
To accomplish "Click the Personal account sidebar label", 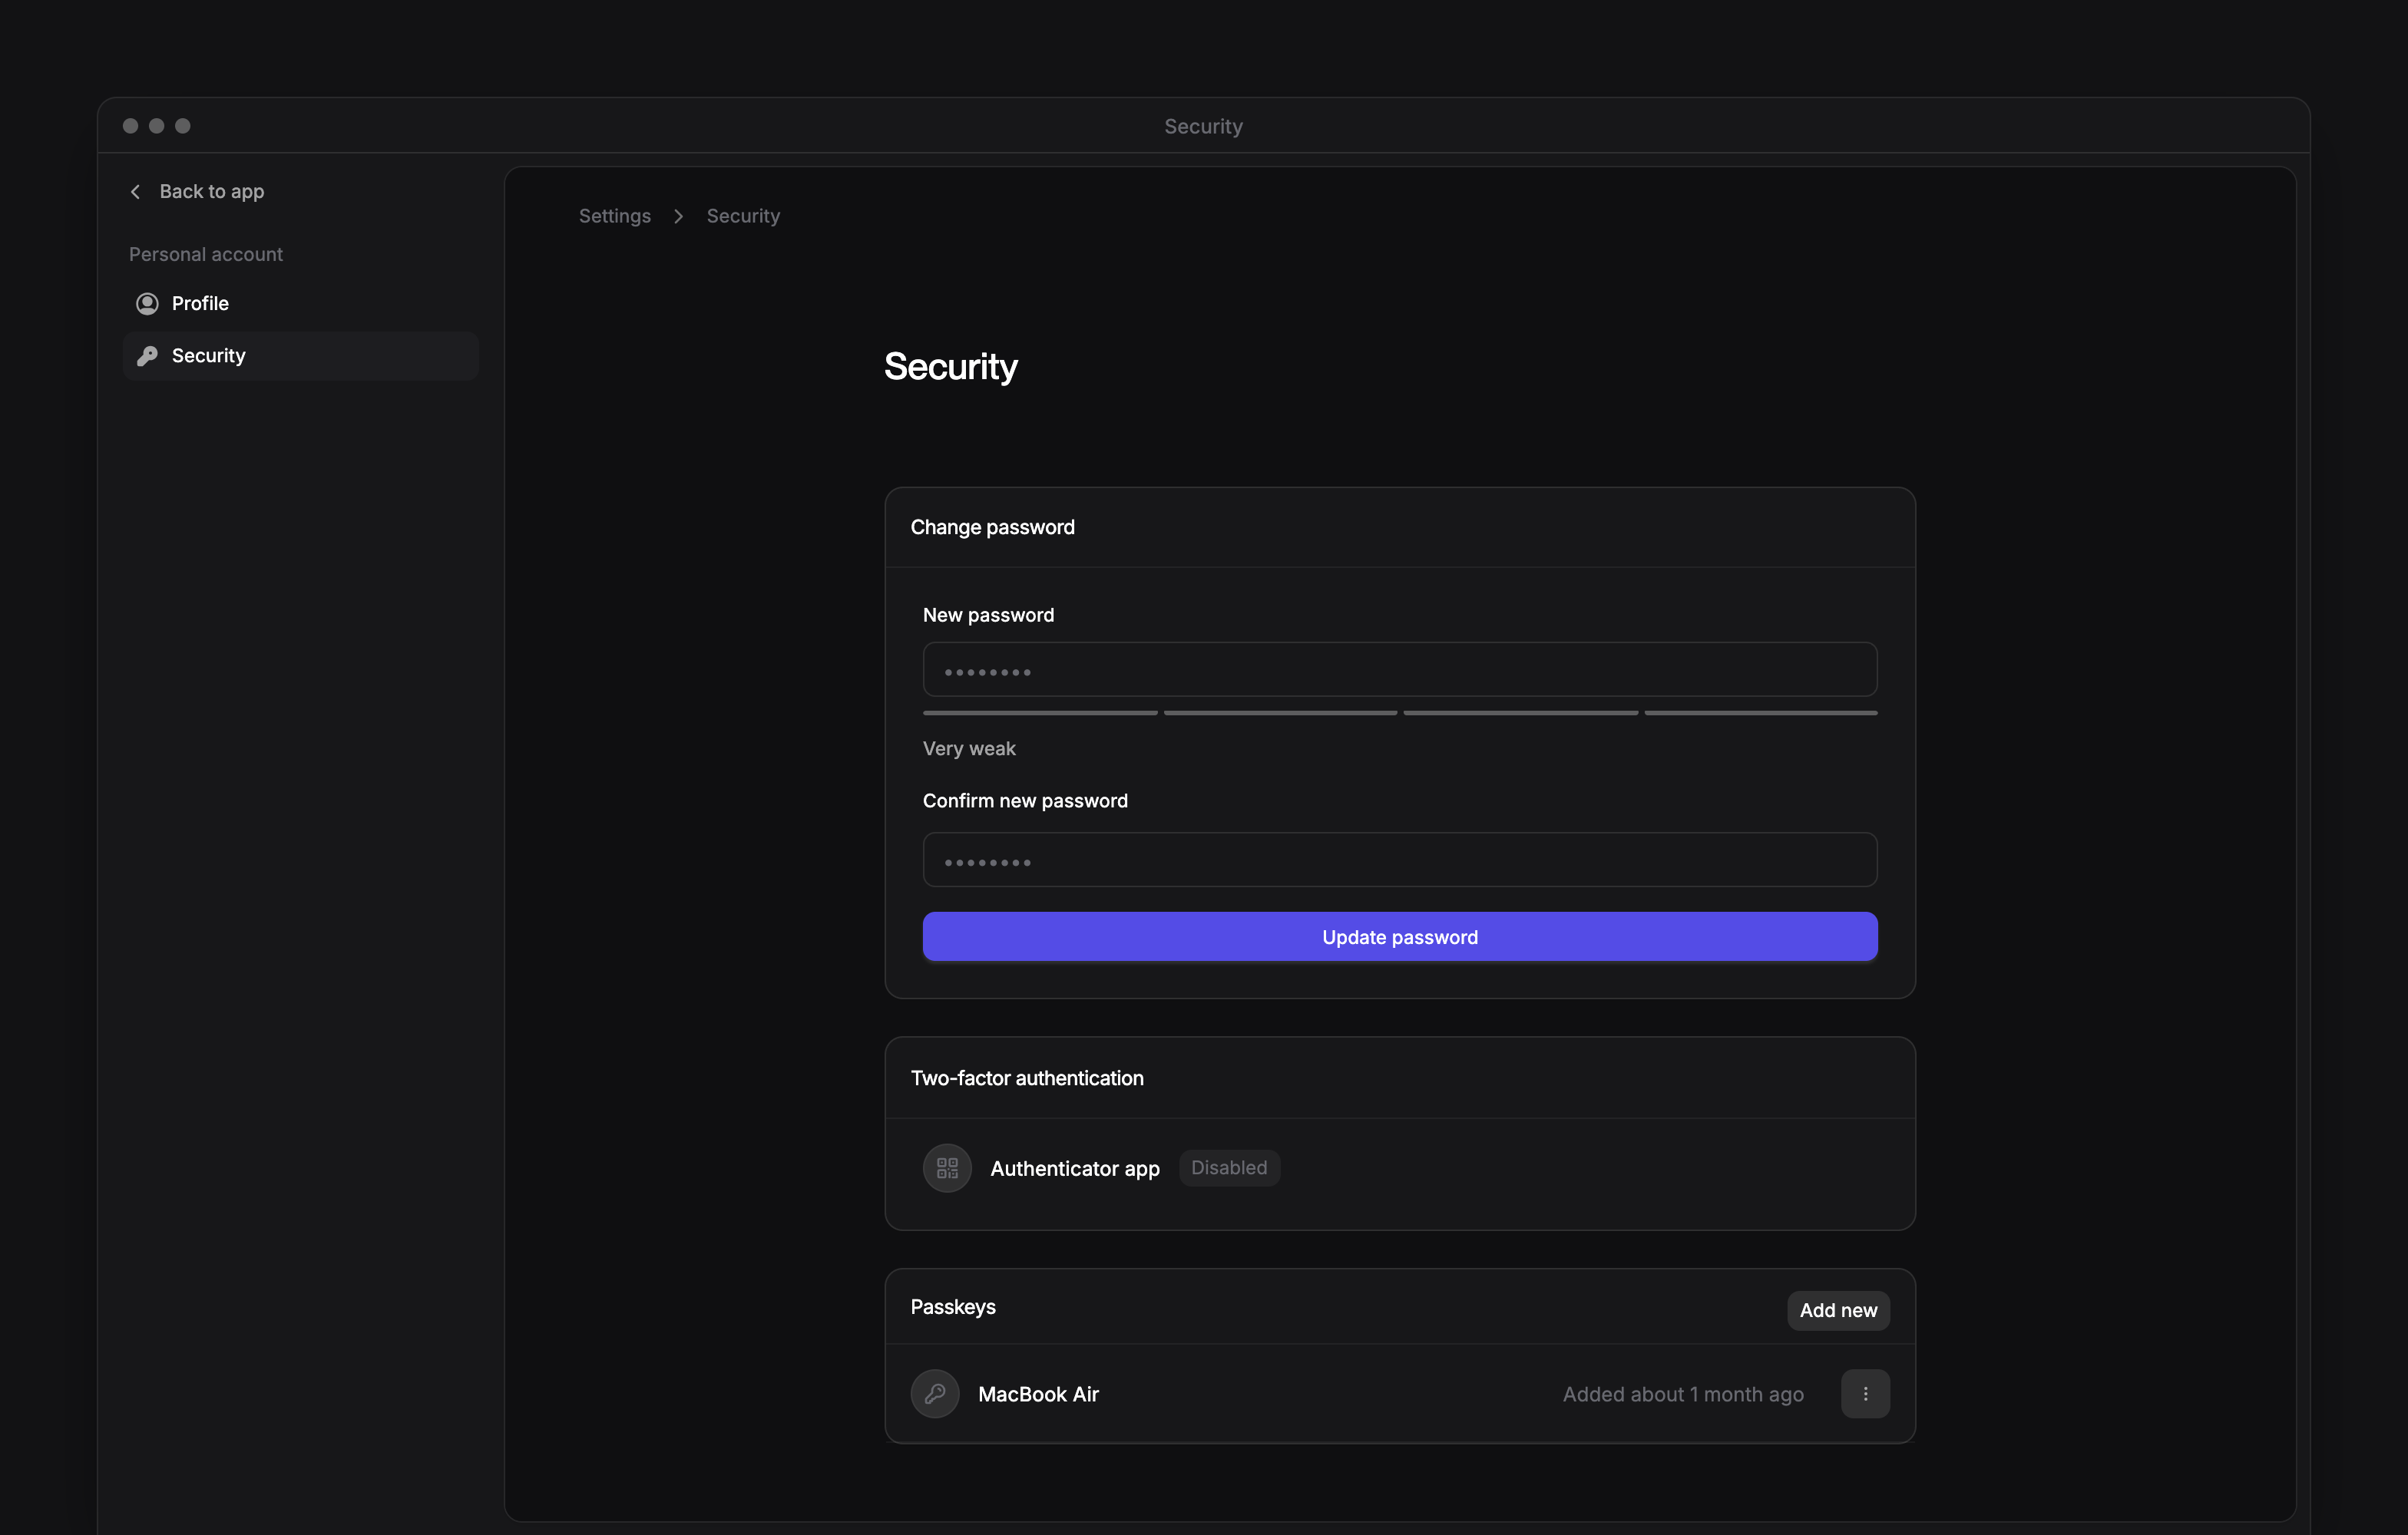I will 205,254.
